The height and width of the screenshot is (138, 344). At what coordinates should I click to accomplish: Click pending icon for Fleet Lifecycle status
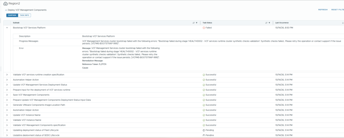pos(204,130)
